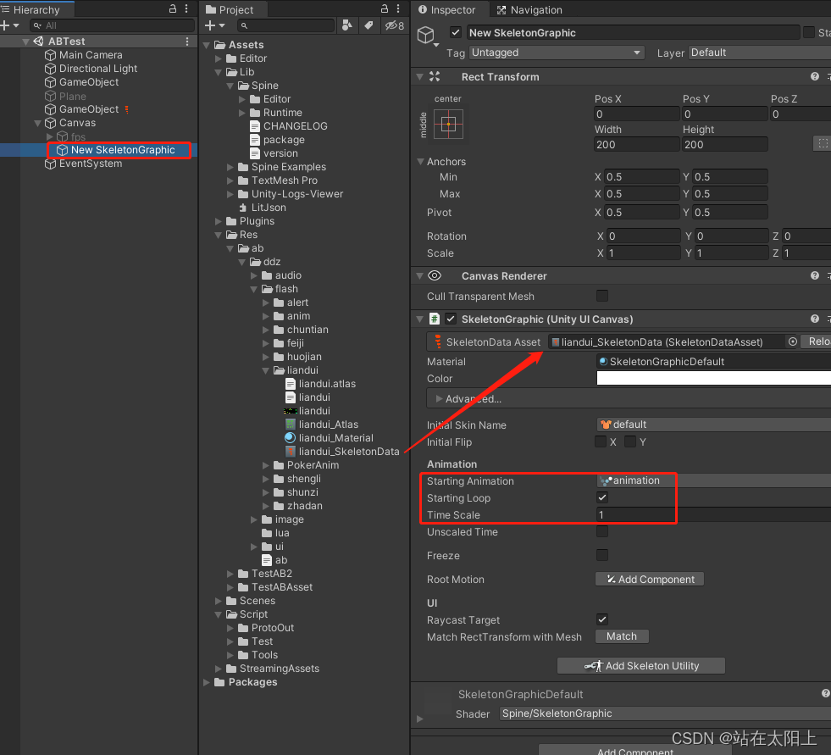Click Add Skeleton Utility button
This screenshot has width=831, height=755.
point(640,665)
